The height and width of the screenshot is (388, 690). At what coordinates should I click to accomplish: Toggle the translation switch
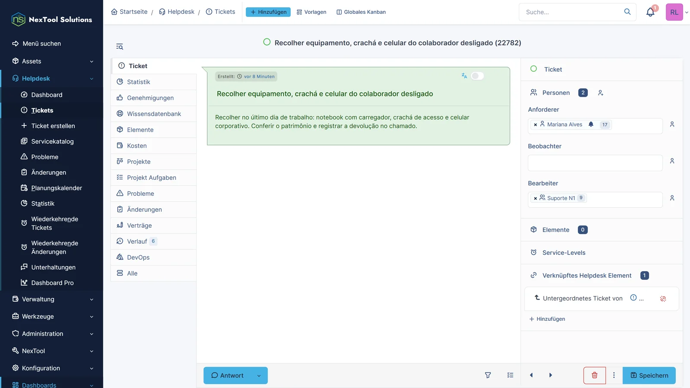pos(477,76)
